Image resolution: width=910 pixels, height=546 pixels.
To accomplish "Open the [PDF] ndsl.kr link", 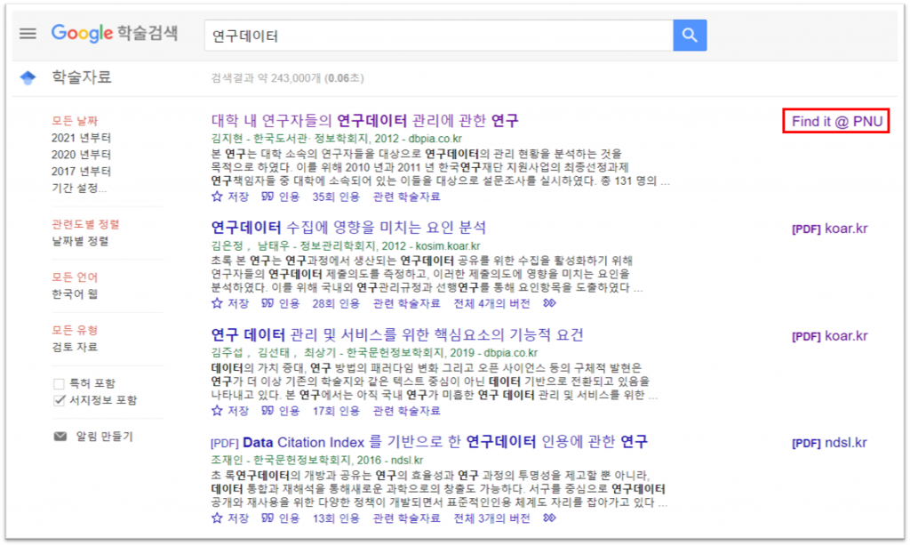I will coord(829,443).
